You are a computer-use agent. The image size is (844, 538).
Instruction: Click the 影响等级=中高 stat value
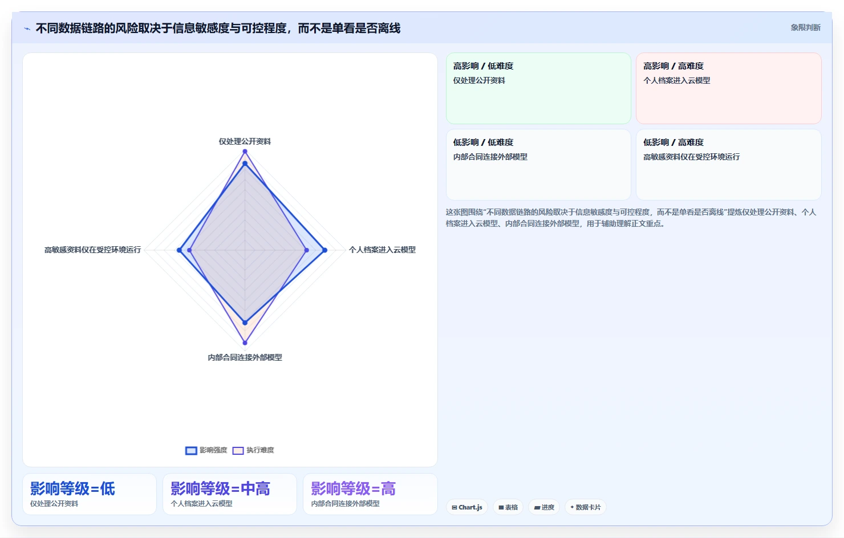(220, 488)
